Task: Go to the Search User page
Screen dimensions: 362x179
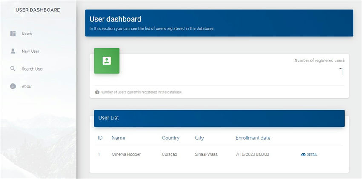Action: [x=32, y=69]
